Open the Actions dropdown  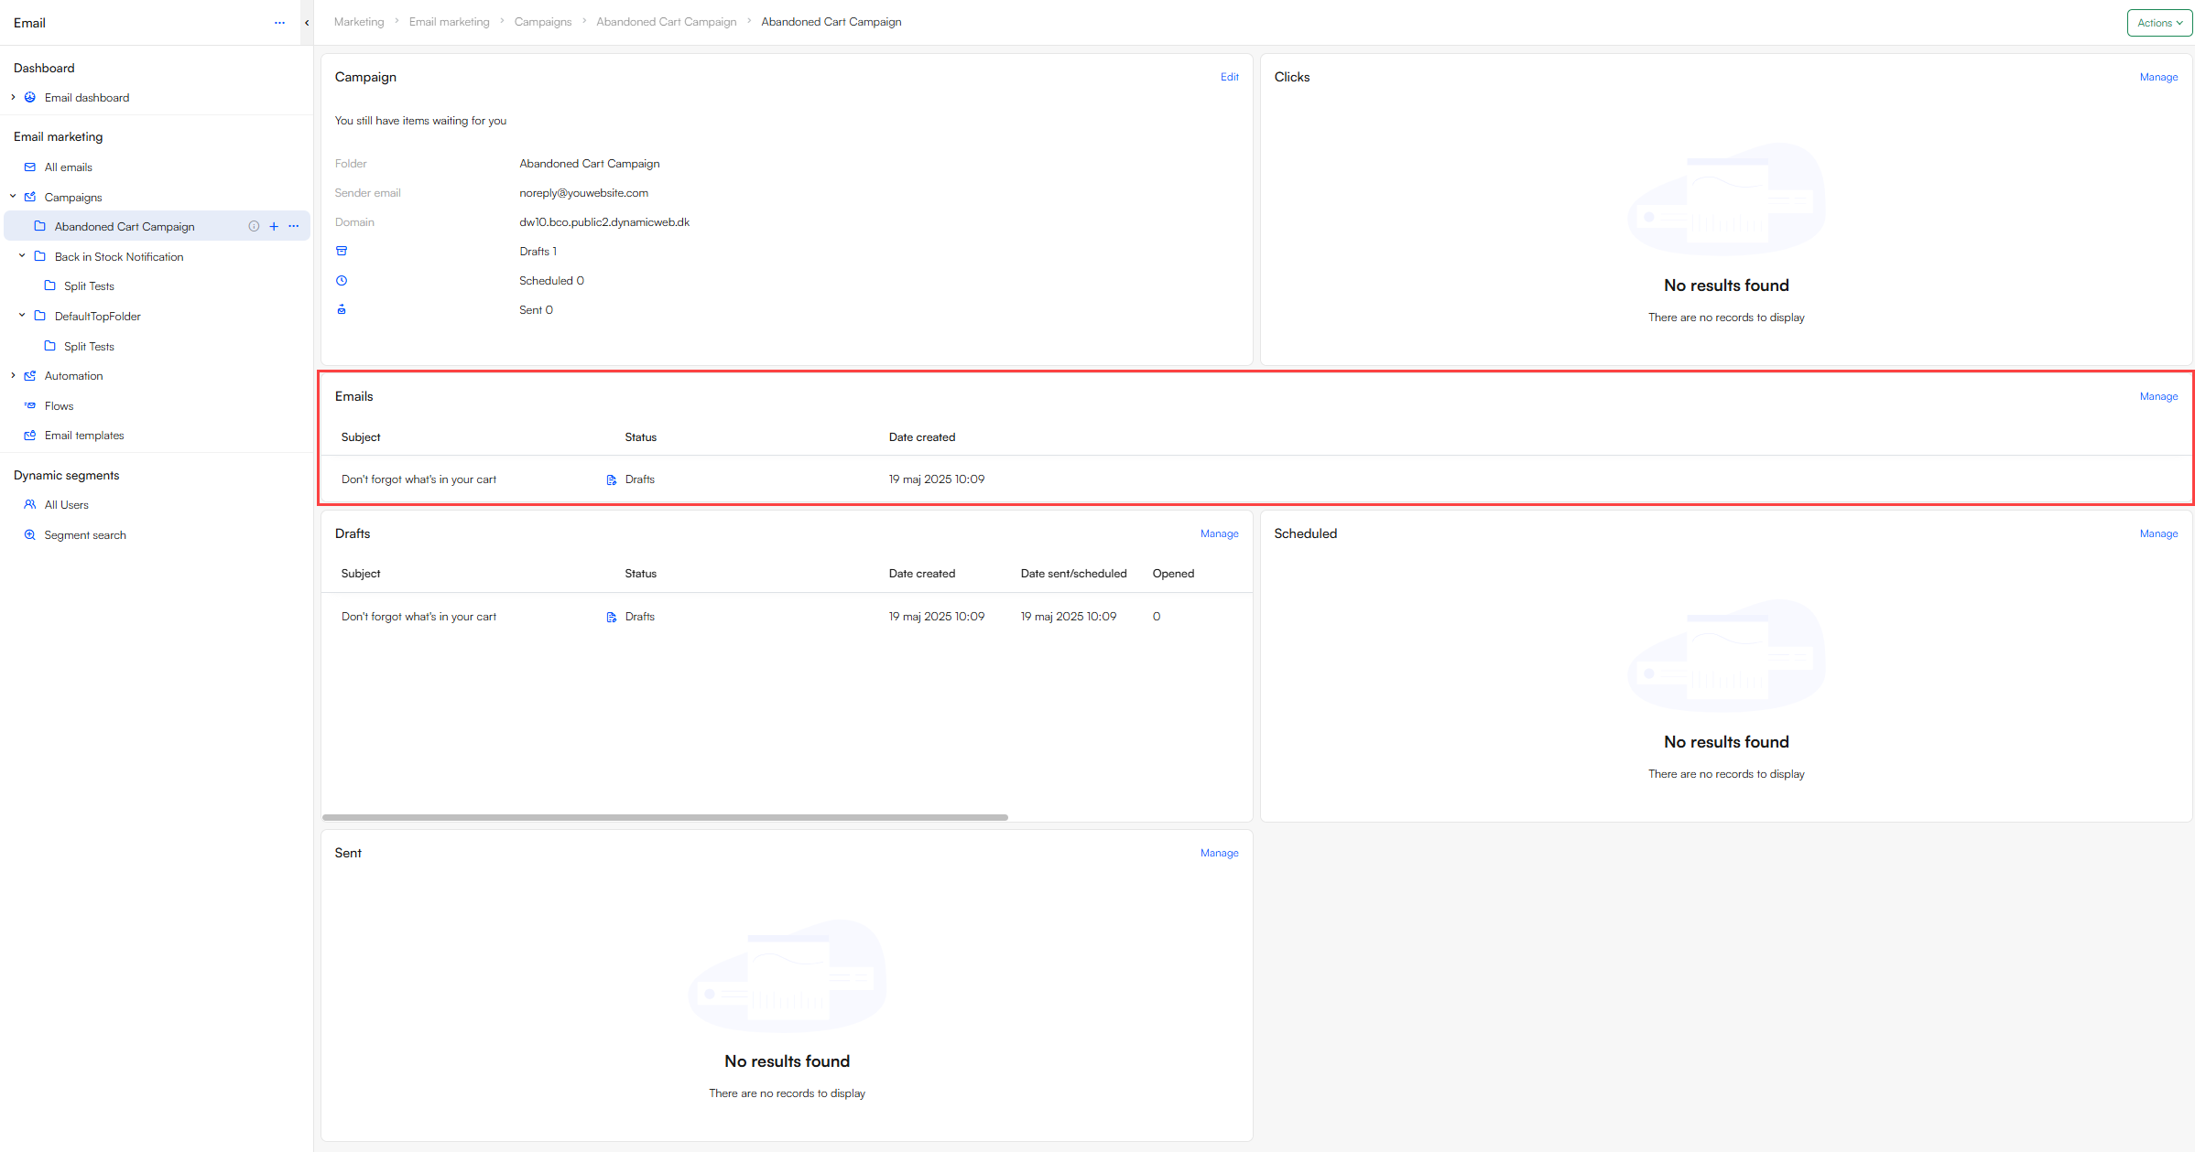2159,23
